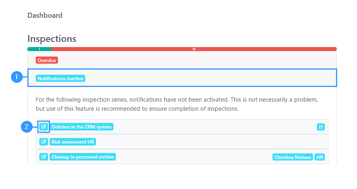
Task: Click the HR department tag
Action: (320, 157)
